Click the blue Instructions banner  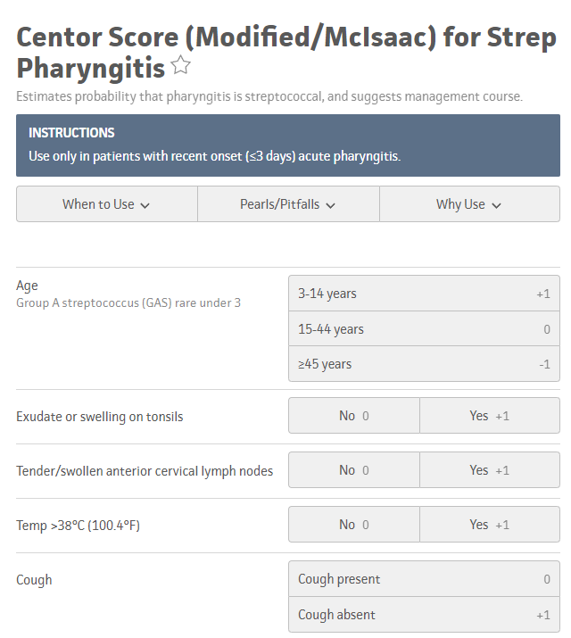coord(287,145)
